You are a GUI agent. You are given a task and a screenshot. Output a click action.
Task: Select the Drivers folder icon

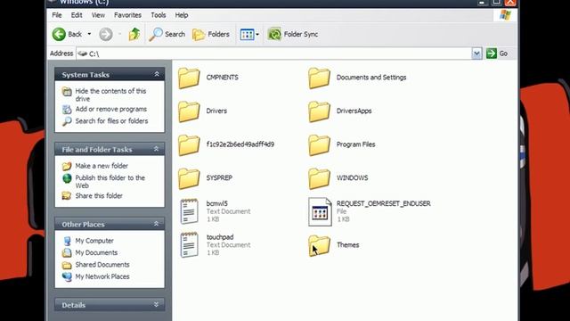click(189, 111)
